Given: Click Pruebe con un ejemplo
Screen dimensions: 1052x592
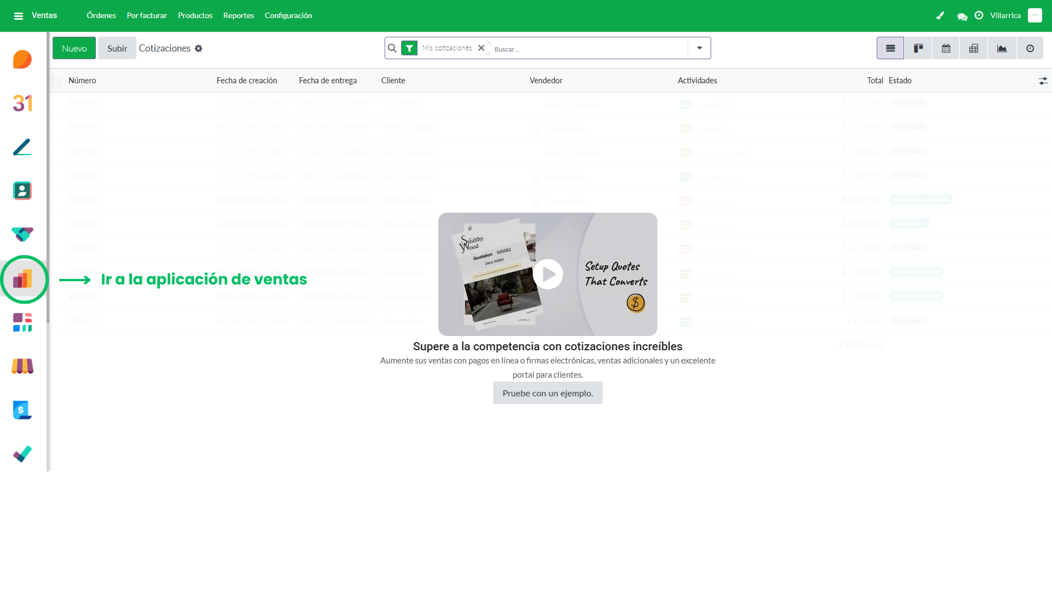Looking at the screenshot, I should point(547,393).
